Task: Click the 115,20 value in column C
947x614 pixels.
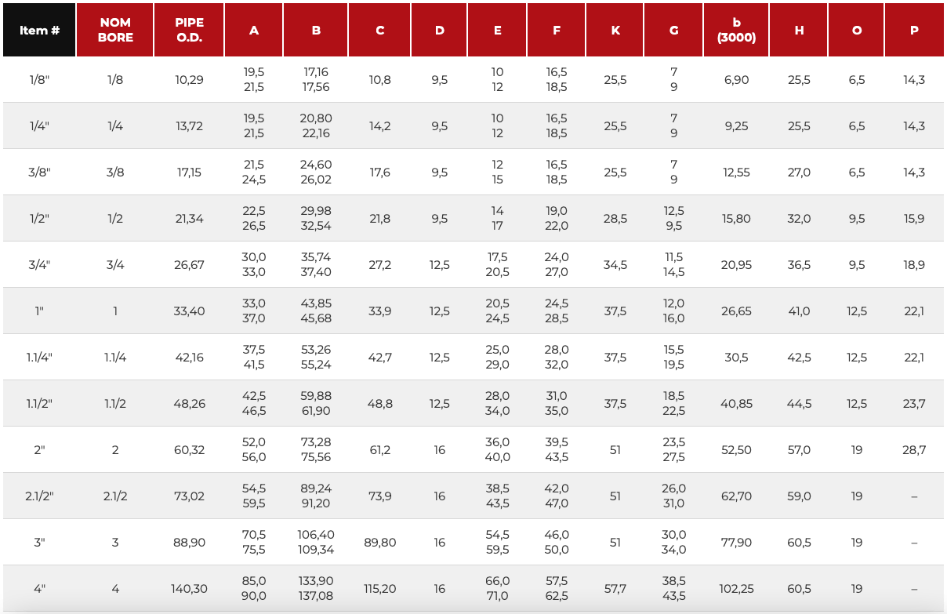Action: (380, 589)
